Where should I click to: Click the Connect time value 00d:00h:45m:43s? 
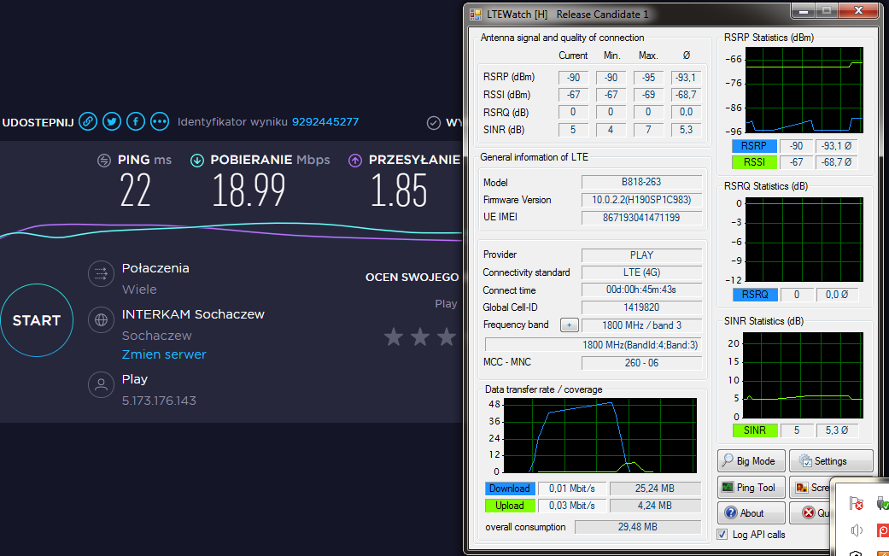click(x=641, y=290)
